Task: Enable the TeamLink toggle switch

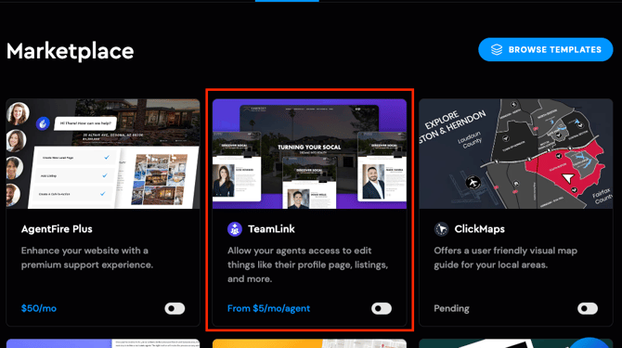Action: (x=382, y=308)
